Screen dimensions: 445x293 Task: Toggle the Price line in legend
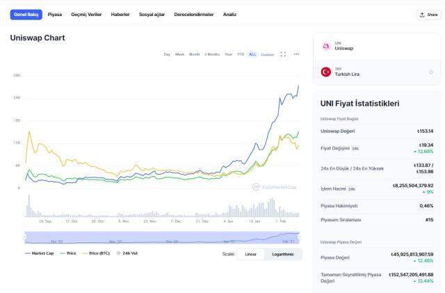click(x=68, y=253)
